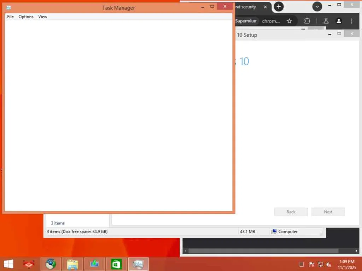Open the browser Extensions puzzle icon
The image size is (362, 271).
[x=307, y=21]
